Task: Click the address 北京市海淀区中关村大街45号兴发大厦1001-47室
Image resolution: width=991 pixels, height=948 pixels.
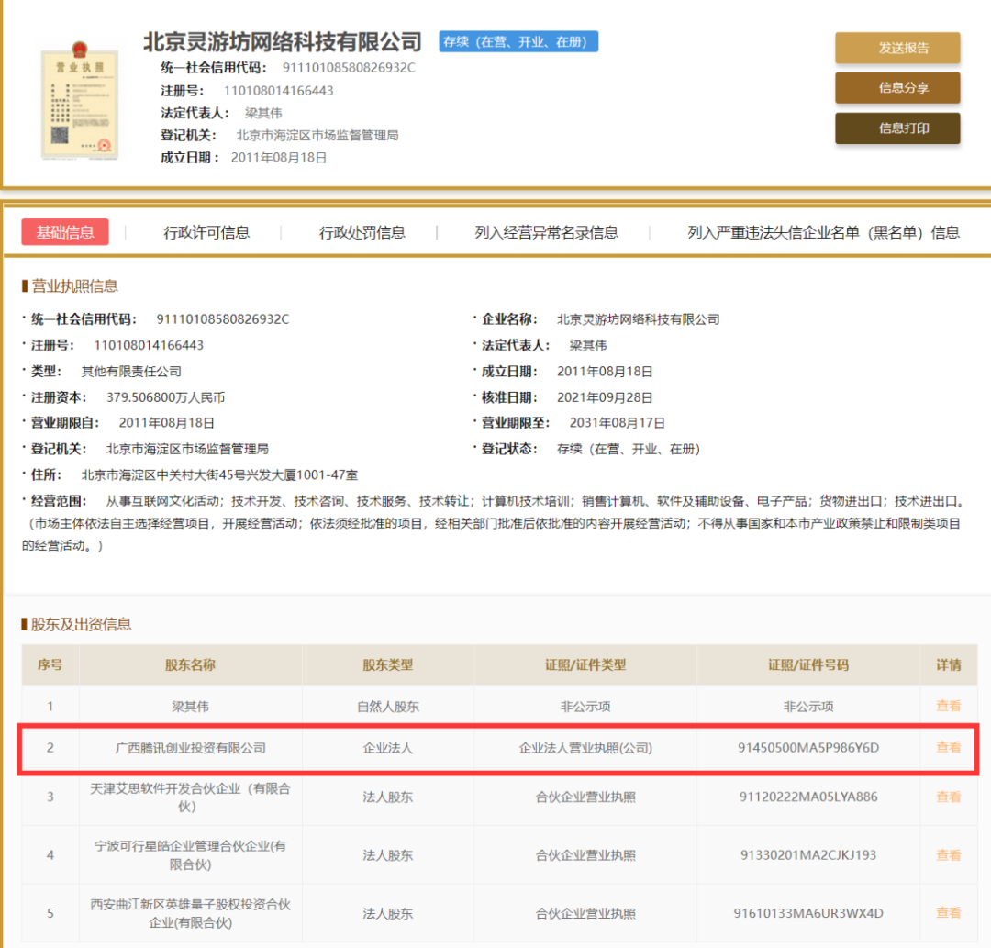Action: point(219,474)
